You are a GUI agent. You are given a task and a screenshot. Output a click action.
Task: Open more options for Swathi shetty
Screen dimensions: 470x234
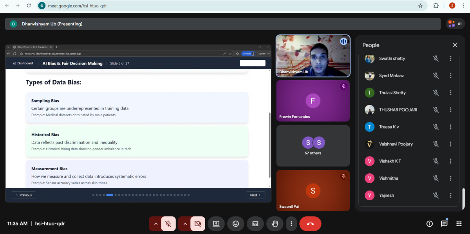[450, 59]
